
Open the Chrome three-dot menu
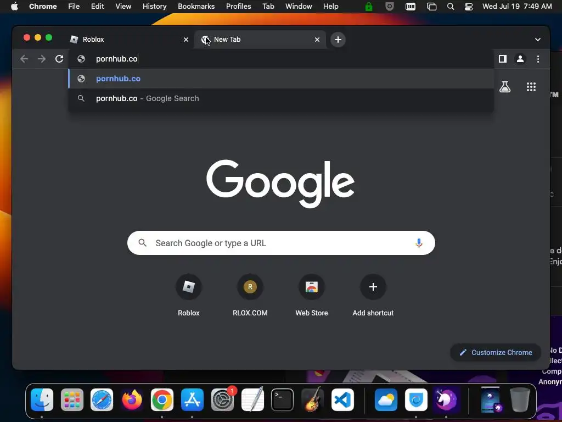538,59
